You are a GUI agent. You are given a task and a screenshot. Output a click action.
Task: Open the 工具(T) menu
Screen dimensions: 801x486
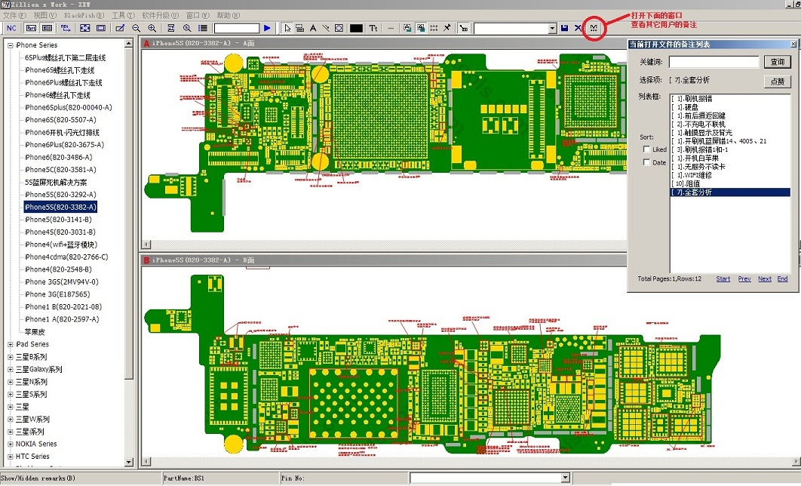click(x=123, y=15)
